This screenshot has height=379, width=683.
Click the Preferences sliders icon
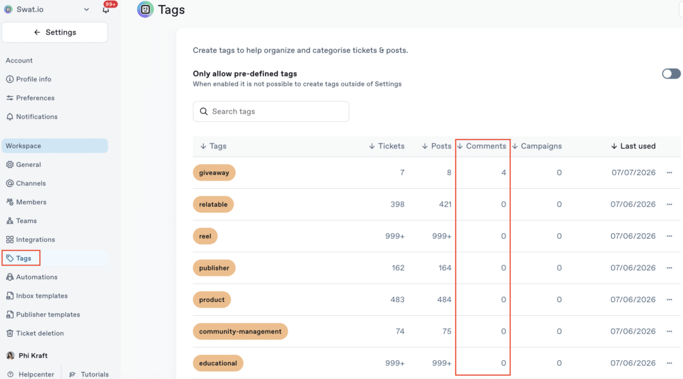click(x=9, y=98)
